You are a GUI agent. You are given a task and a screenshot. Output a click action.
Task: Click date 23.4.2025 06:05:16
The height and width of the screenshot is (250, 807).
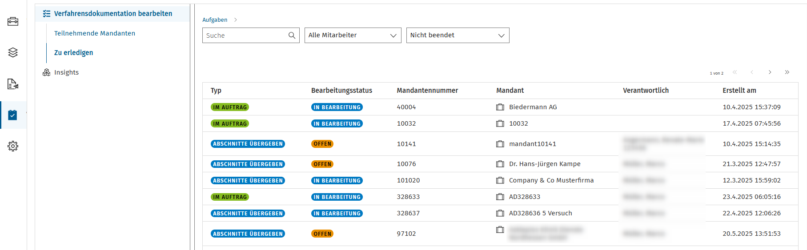(x=751, y=197)
